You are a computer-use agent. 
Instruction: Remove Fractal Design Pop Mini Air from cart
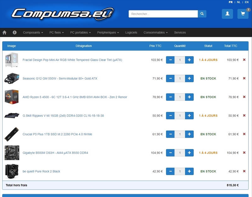(244, 60)
